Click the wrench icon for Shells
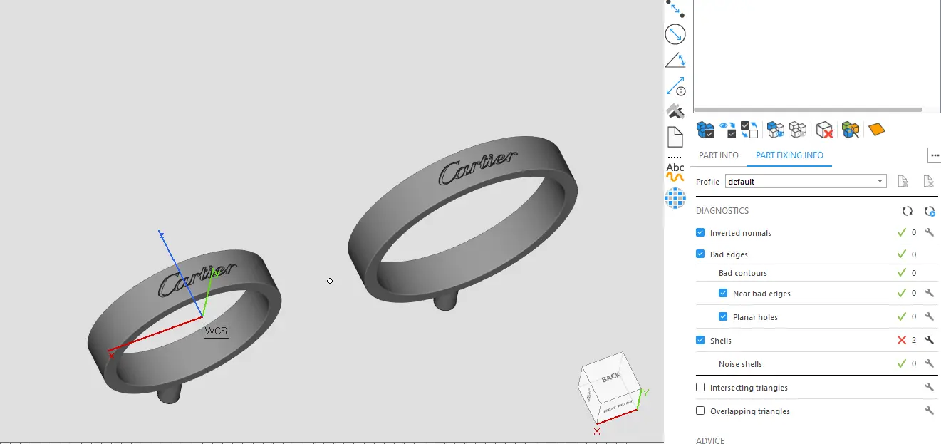Screen dimensions: 941x444 (x=929, y=340)
